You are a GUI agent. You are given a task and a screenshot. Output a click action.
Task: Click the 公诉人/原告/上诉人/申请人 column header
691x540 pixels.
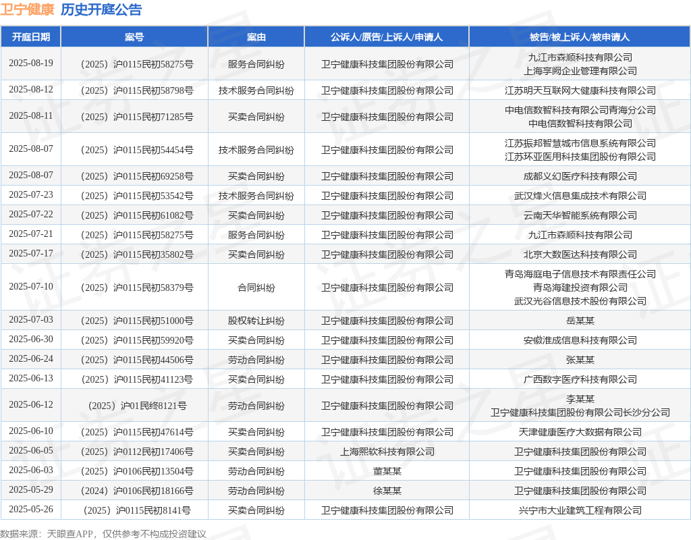[387, 37]
